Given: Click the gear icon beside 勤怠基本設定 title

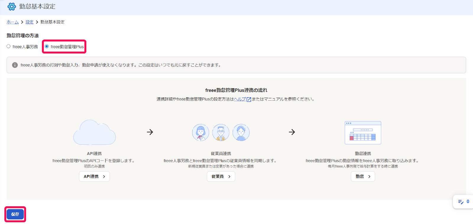Looking at the screenshot, I should point(12,6).
